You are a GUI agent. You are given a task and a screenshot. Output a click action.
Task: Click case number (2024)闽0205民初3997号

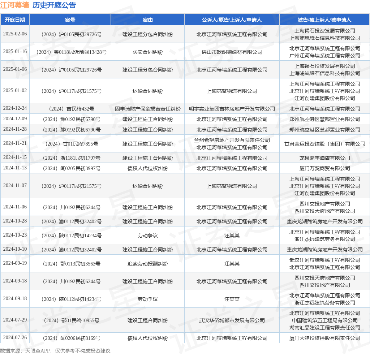[72, 168]
